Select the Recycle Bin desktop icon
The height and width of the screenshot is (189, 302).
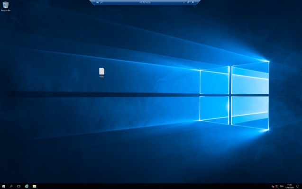6,6
